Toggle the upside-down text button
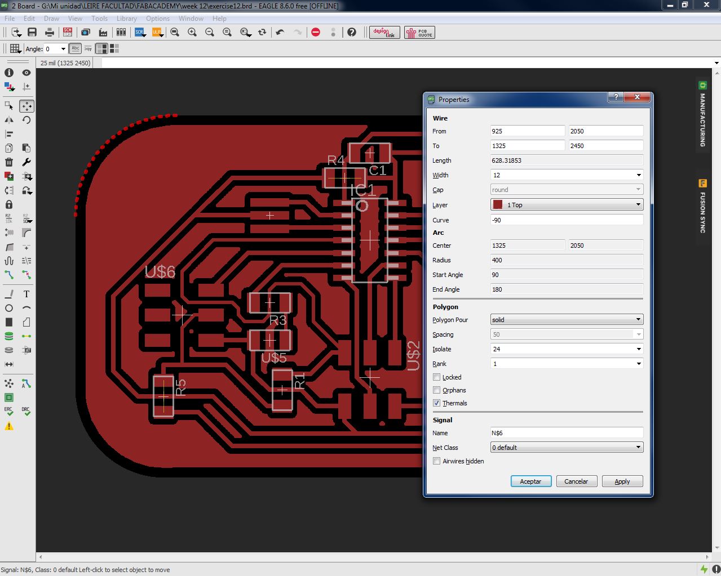 [88, 49]
